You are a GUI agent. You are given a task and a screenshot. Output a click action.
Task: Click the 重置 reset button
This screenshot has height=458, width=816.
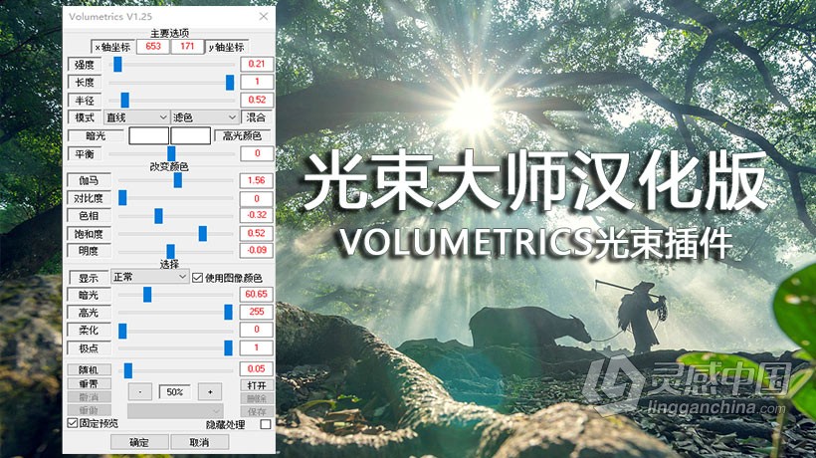coord(89,383)
